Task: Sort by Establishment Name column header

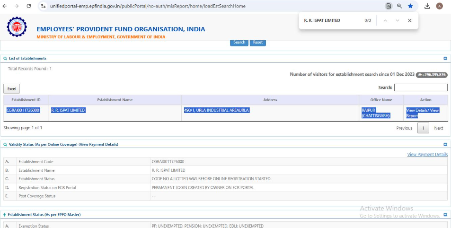Action: 115,100
